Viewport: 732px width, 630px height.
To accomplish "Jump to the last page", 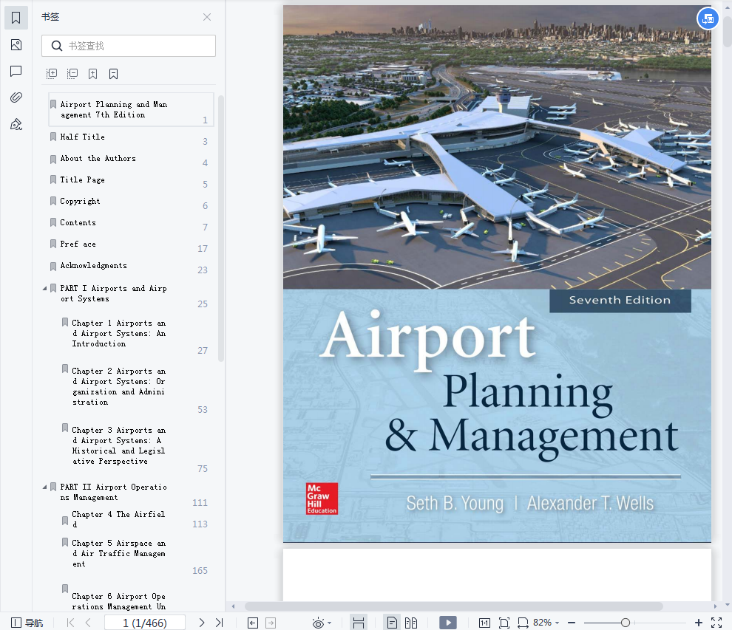I will [x=220, y=623].
